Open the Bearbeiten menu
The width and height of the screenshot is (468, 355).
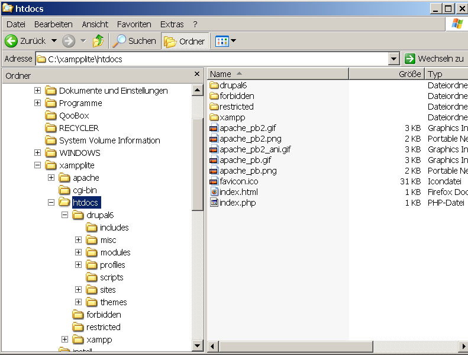pos(53,24)
